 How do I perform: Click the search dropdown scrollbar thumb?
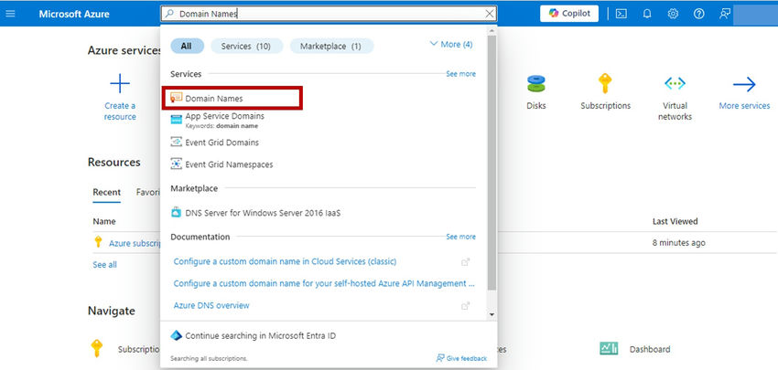coord(492,163)
